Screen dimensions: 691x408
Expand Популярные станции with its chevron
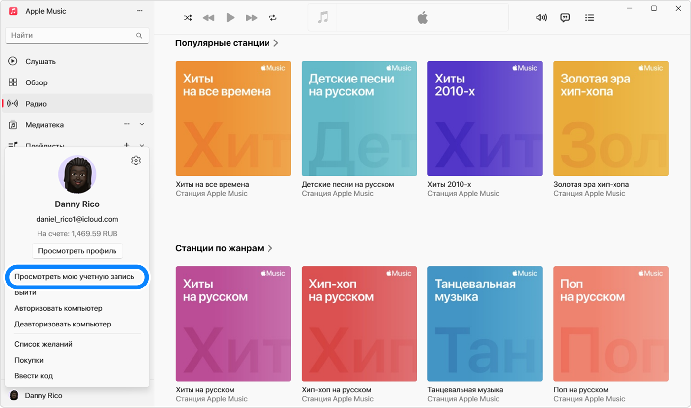tap(276, 43)
